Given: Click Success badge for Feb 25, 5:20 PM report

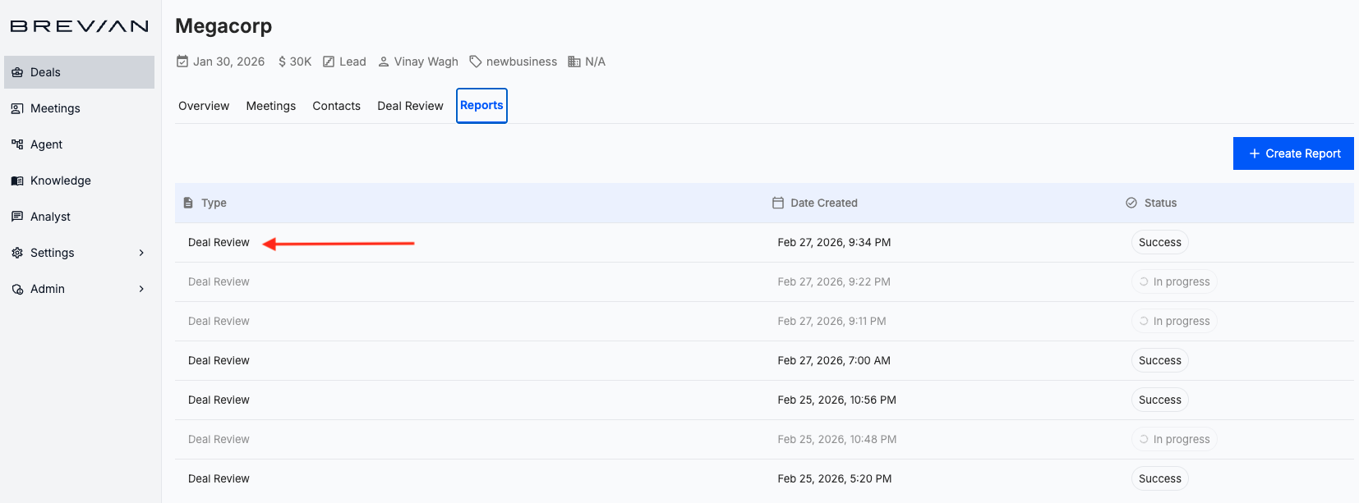Looking at the screenshot, I should point(1159,478).
